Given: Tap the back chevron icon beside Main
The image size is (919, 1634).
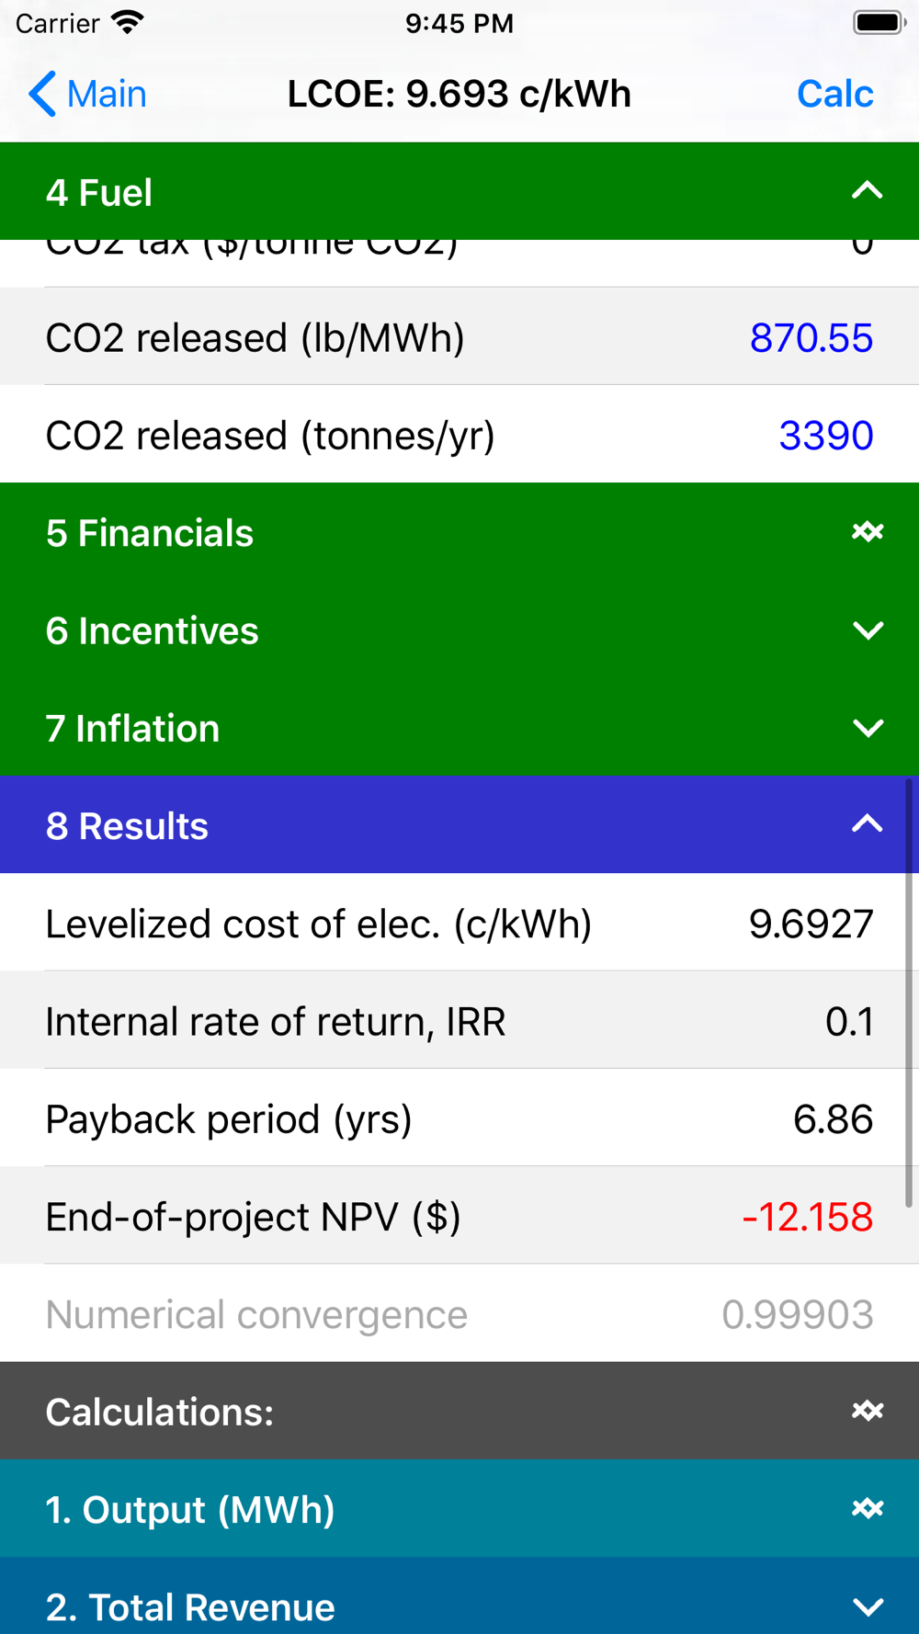Looking at the screenshot, I should click(42, 94).
